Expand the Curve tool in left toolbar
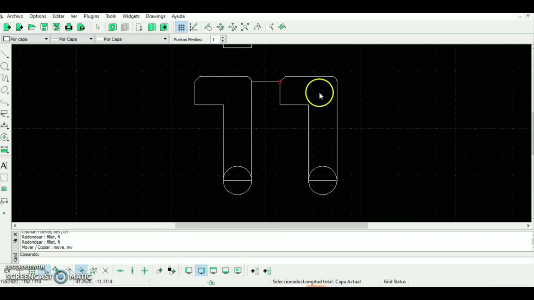Viewport: 534px width, 300px height. coord(5,78)
